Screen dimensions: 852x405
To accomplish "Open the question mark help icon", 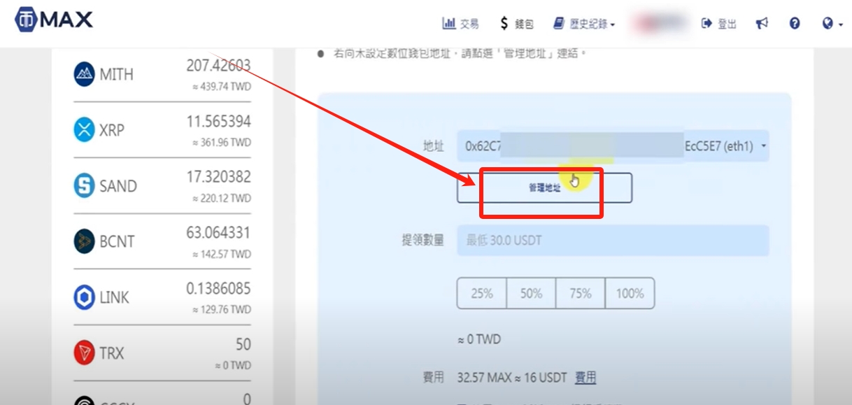I will click(795, 24).
